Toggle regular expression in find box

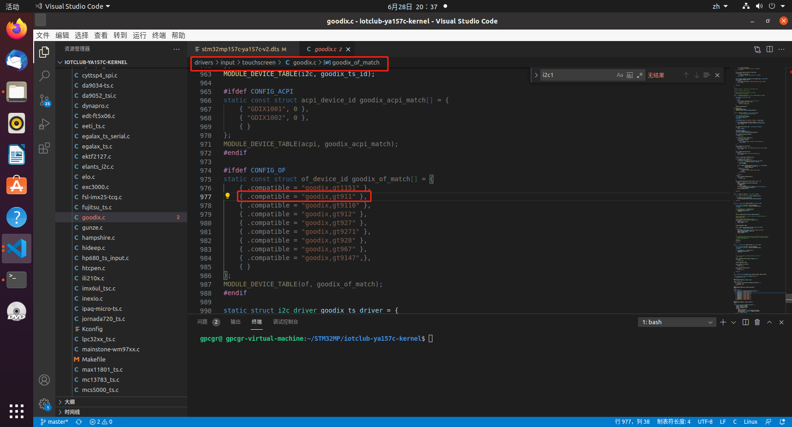click(x=640, y=75)
